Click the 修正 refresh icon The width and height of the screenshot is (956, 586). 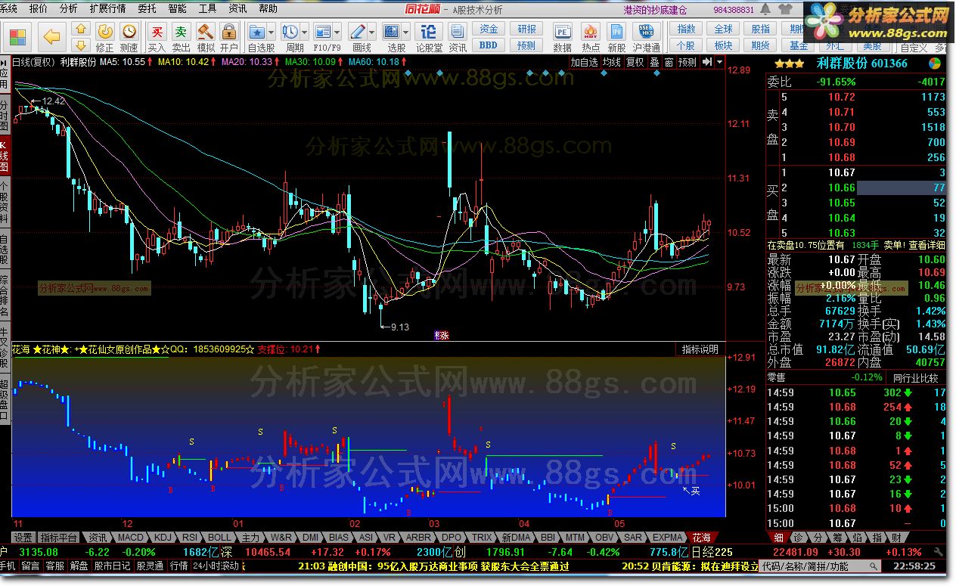click(x=105, y=31)
